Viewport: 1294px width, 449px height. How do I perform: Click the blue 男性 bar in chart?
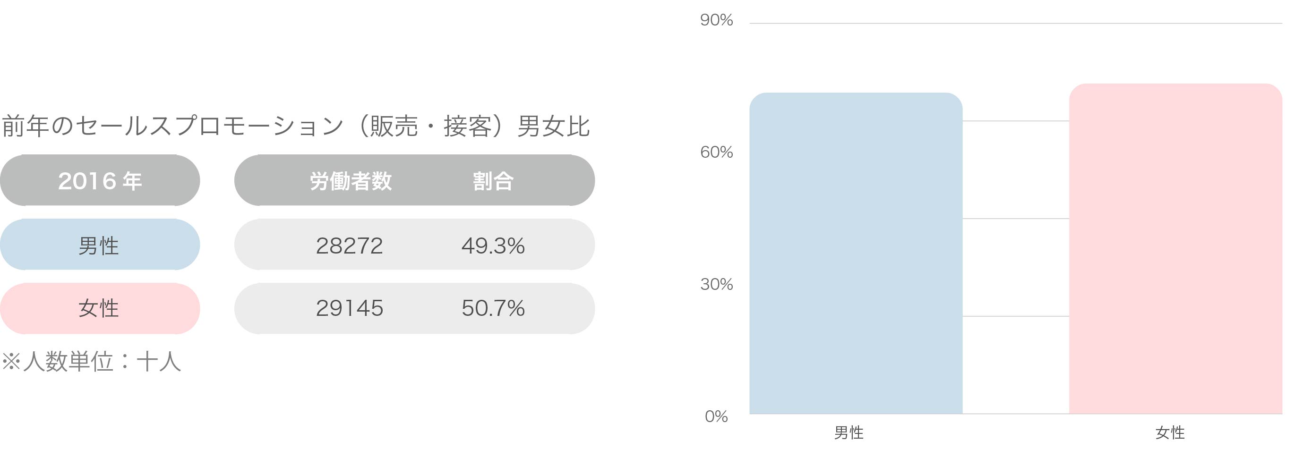click(x=856, y=253)
